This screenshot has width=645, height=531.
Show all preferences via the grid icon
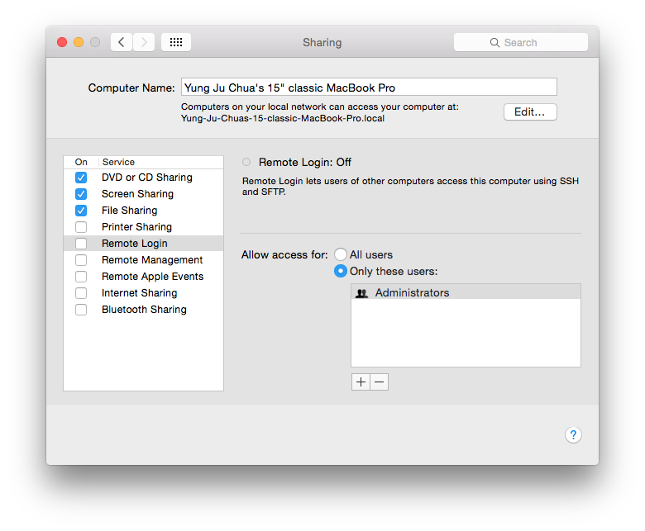pos(176,42)
